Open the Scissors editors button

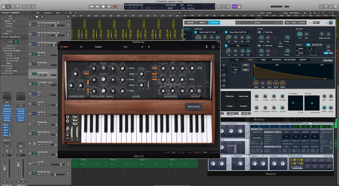pyautogui.click(x=33, y=6)
